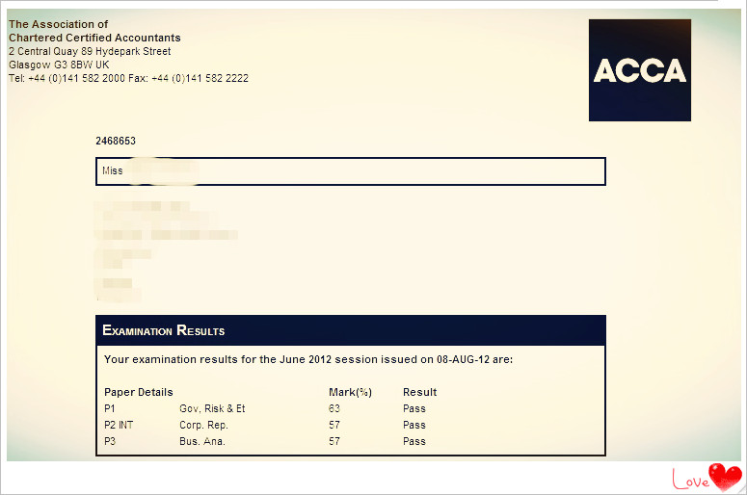
Task: Click the Tel and Fax number line
Action: 128,78
